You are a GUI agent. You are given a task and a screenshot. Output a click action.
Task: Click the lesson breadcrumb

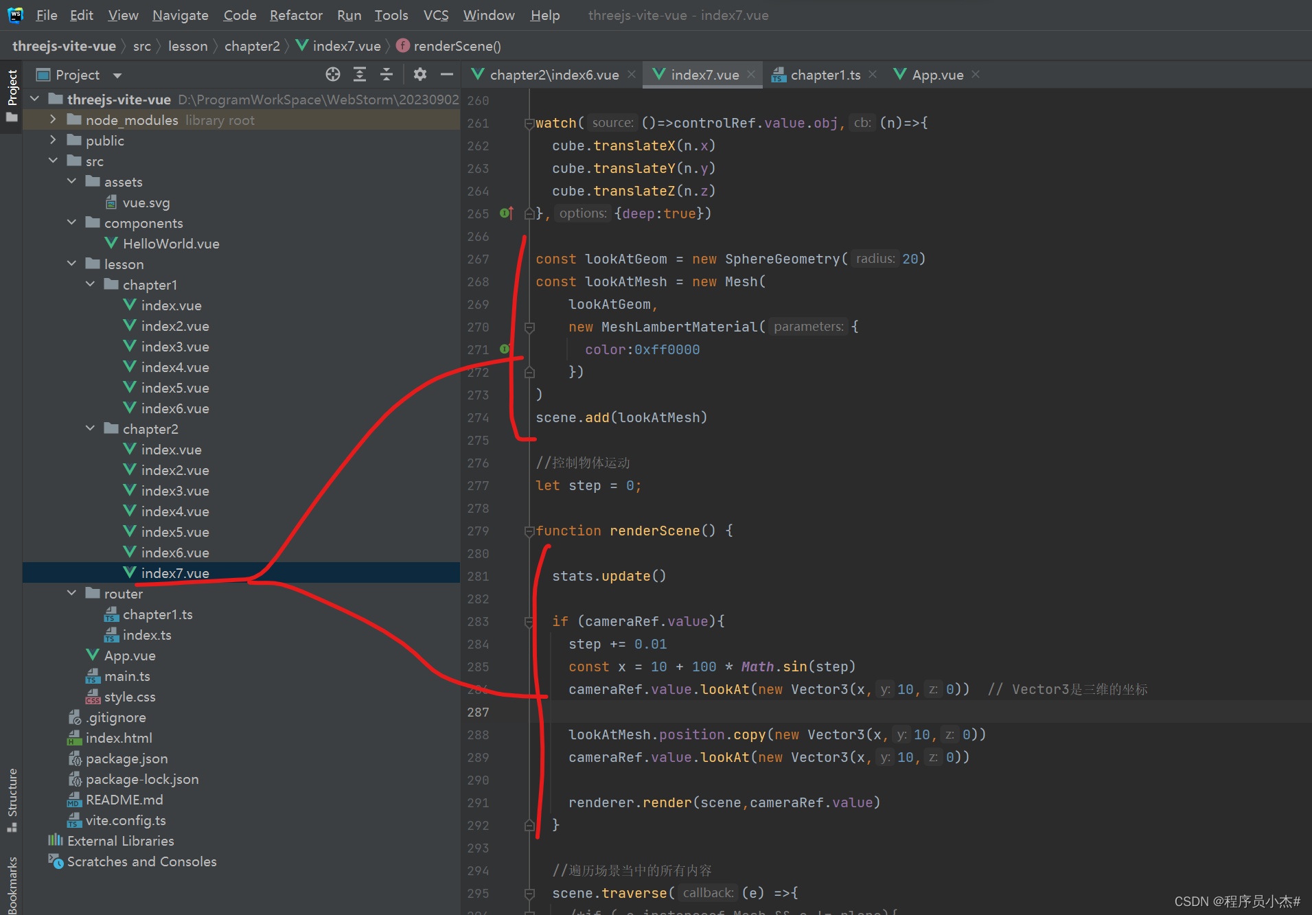[187, 46]
